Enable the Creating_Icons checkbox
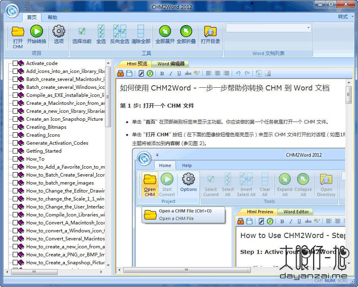The width and height of the screenshot is (358, 287). pos(15,135)
